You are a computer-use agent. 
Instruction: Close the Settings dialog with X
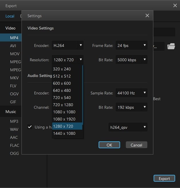click(147, 15)
